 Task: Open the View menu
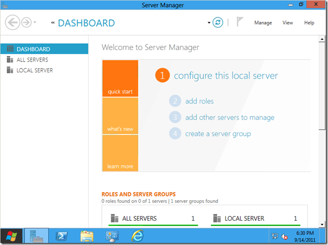(288, 22)
